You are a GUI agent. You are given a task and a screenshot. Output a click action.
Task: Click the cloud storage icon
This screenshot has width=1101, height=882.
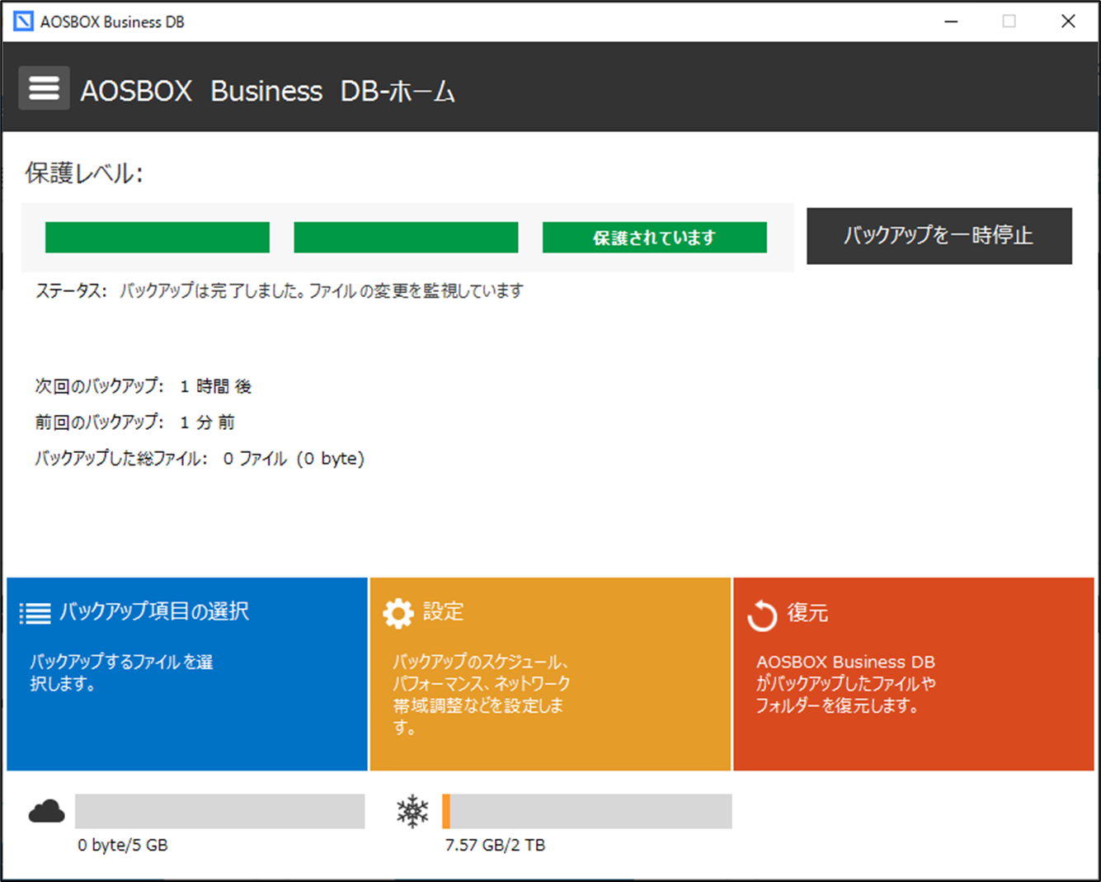click(46, 812)
